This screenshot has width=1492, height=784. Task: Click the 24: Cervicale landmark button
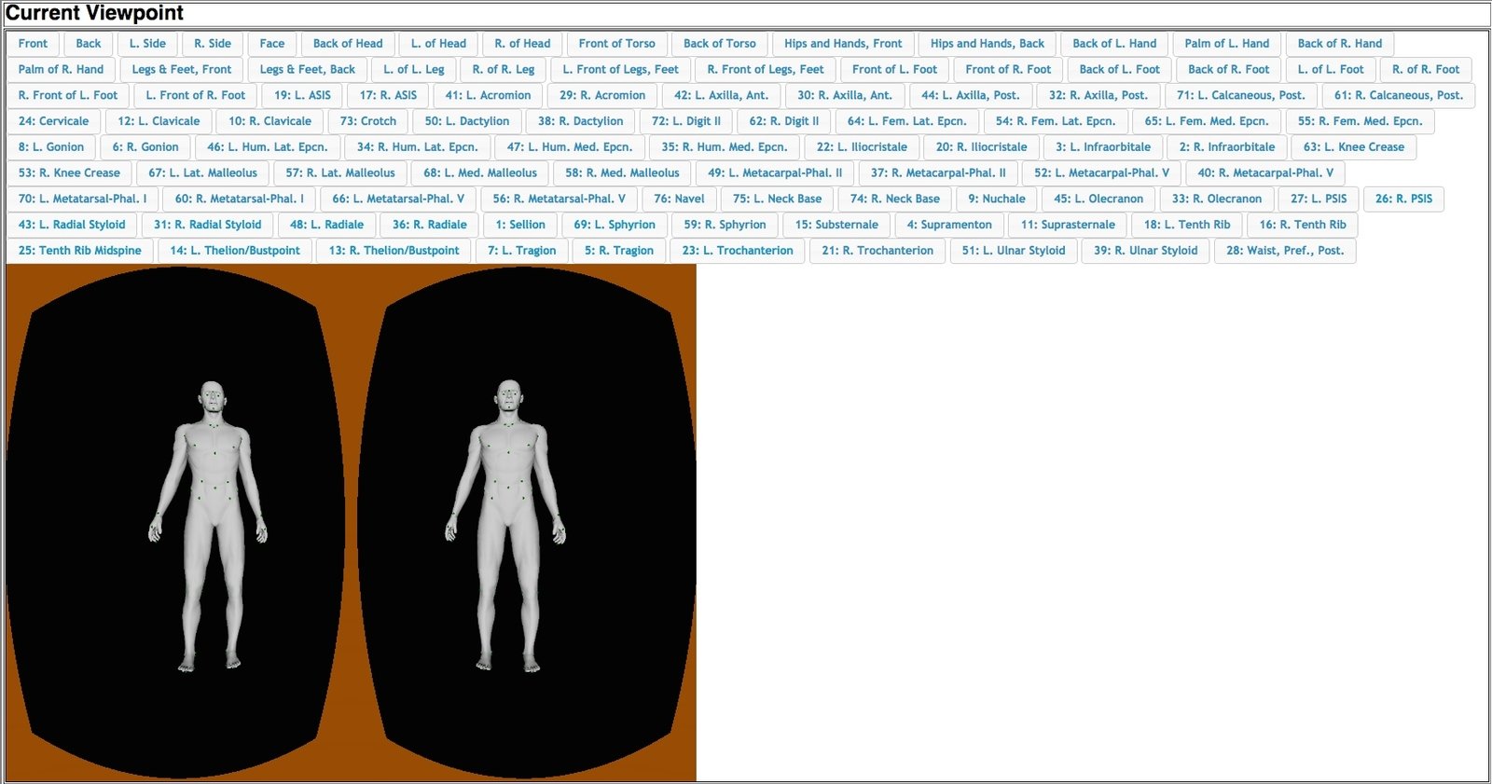(53, 121)
